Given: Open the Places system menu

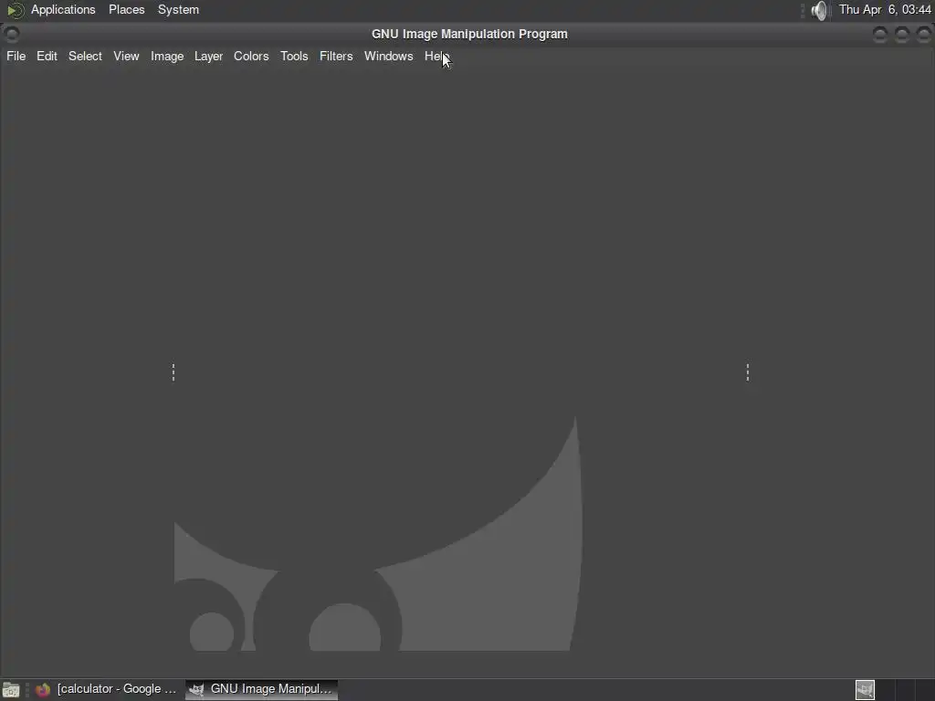Looking at the screenshot, I should (126, 9).
